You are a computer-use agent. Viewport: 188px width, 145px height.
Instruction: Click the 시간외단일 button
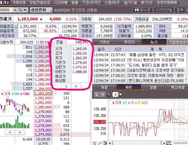click(163, 10)
